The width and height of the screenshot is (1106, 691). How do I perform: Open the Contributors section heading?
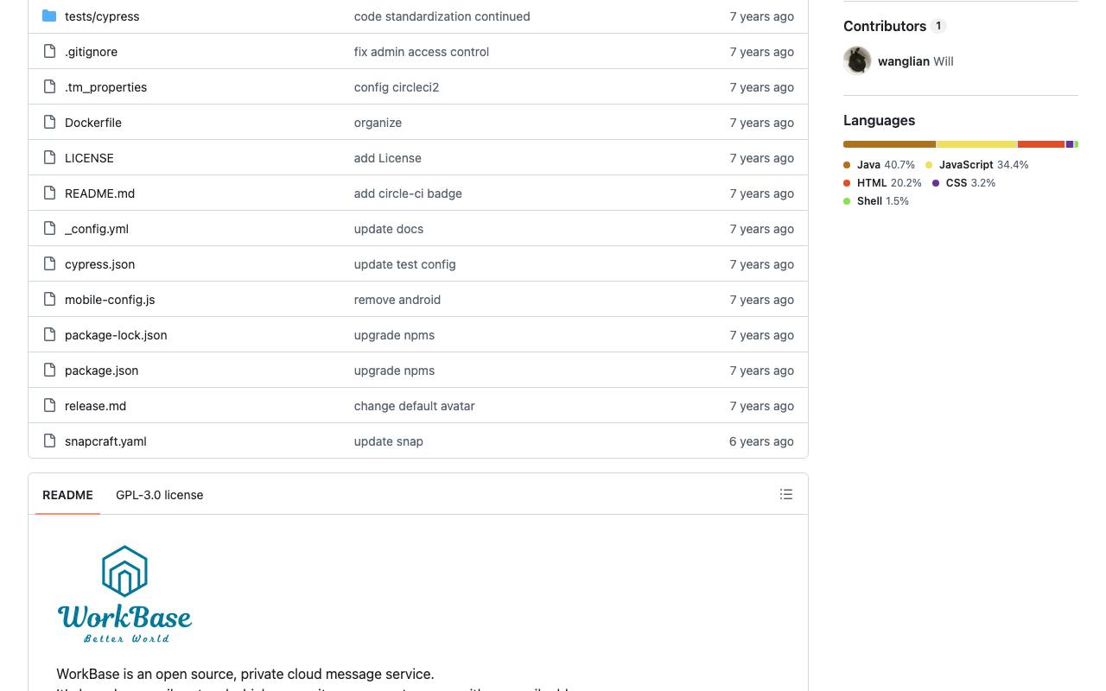click(885, 26)
